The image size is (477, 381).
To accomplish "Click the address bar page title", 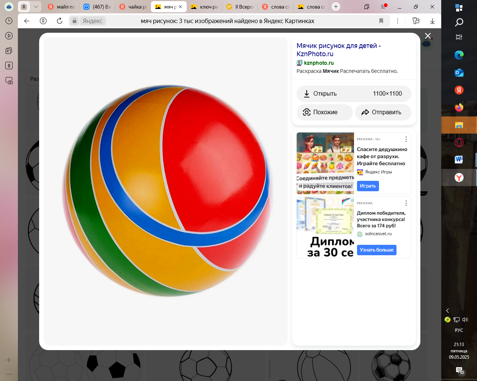I will click(x=227, y=21).
